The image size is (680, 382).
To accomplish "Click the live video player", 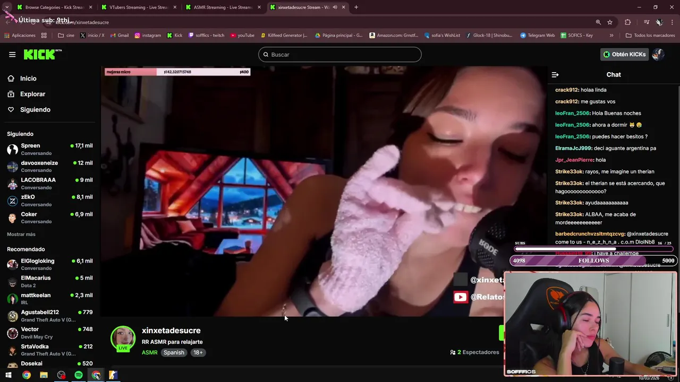I will 324,191.
